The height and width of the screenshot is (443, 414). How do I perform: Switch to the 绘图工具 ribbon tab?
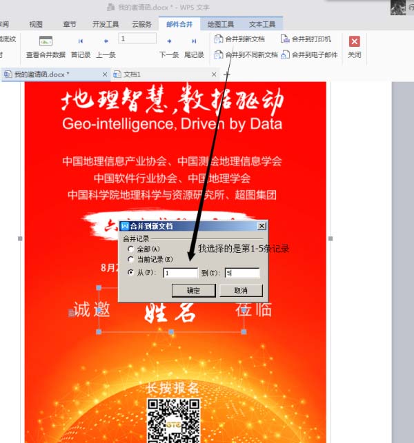pyautogui.click(x=221, y=24)
